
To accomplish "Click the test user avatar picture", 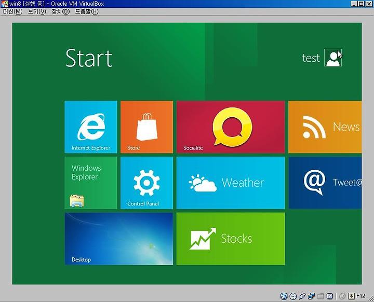I will pyautogui.click(x=333, y=58).
